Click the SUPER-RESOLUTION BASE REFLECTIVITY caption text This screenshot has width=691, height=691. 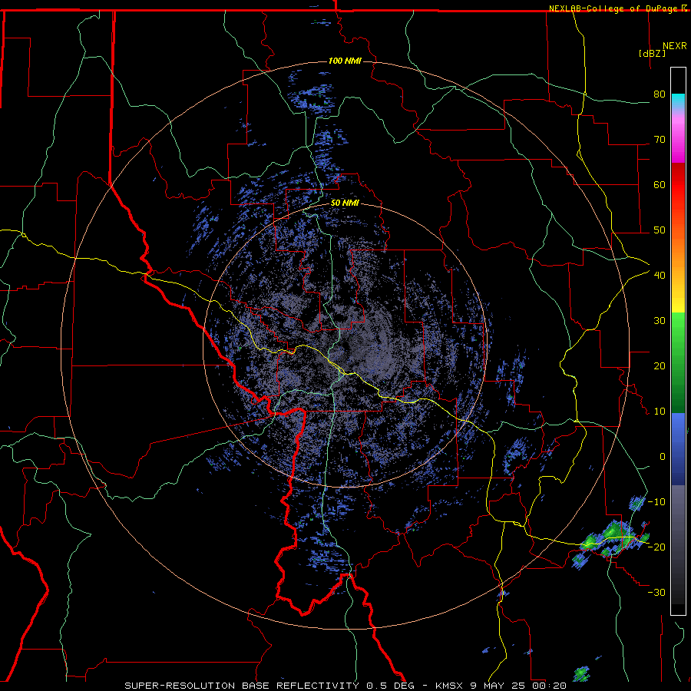(242, 686)
